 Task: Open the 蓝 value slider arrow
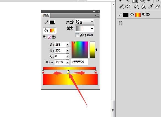(68, 56)
